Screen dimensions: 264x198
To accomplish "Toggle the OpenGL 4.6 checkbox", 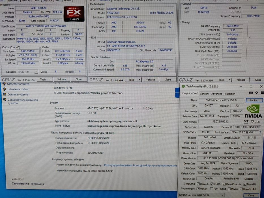I will pyautogui.click(x=241, y=189).
